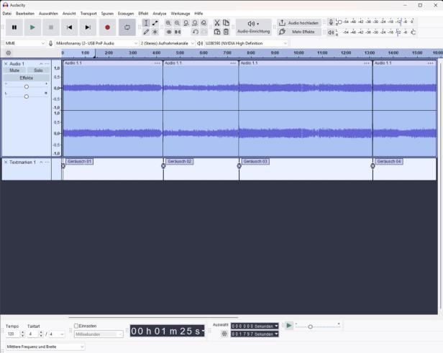Open the first Audio 1.1 clip menu
This screenshot has width=443, height=353.
[157, 63]
